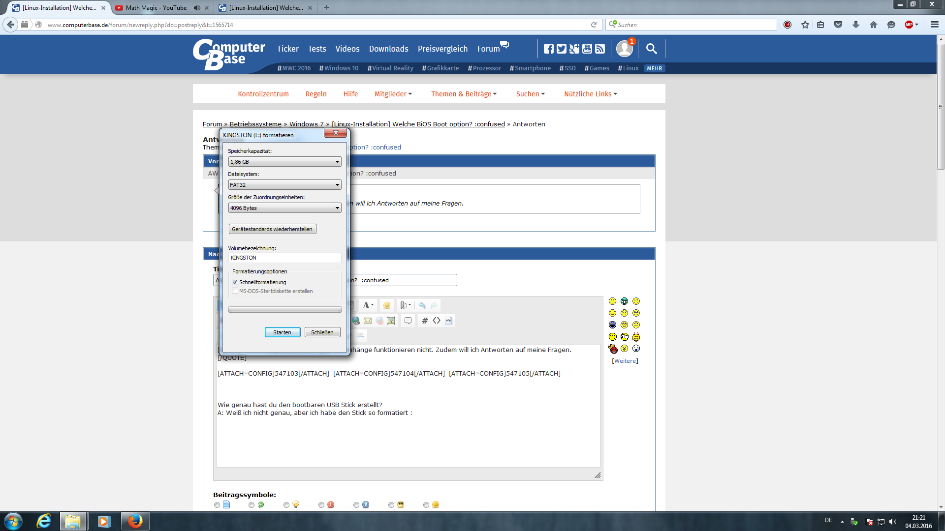
Task: Wrap selection in CODE tags with # icon
Action: (424, 321)
